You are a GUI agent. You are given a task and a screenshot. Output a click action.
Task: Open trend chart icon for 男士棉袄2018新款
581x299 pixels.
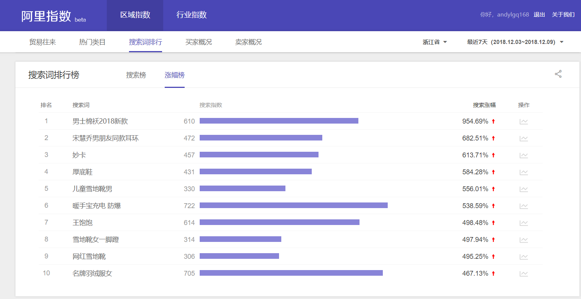click(x=523, y=121)
